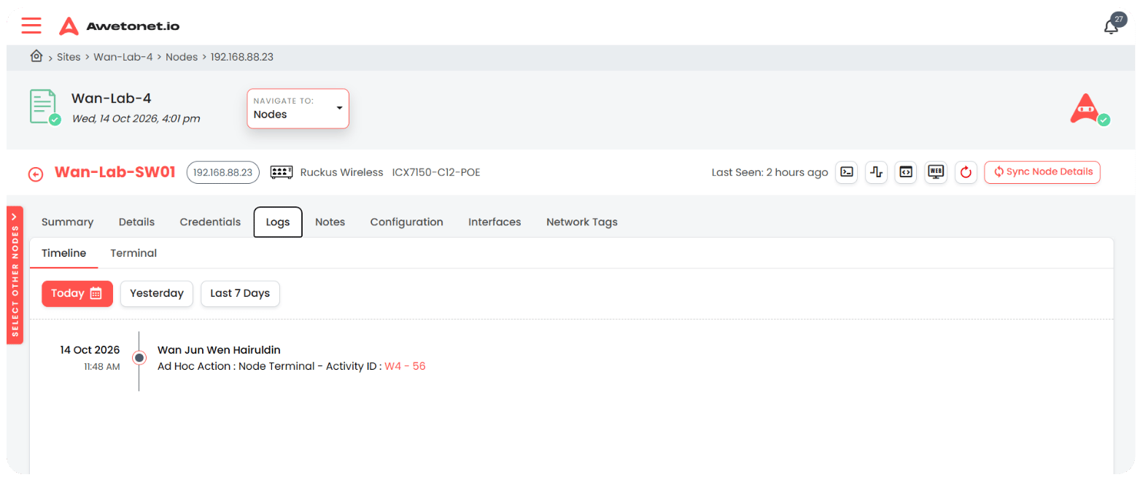Open the code window script icon
The width and height of the screenshot is (1140, 480).
click(905, 172)
